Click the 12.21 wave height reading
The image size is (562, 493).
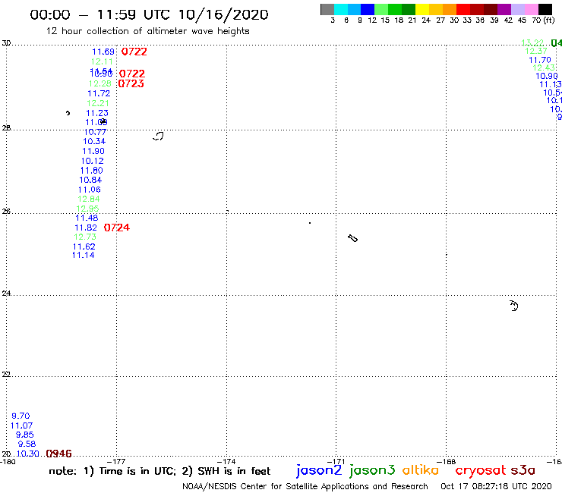(x=97, y=103)
